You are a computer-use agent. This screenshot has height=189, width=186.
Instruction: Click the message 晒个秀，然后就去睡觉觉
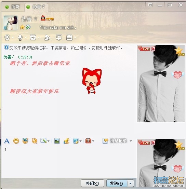click(x=40, y=63)
